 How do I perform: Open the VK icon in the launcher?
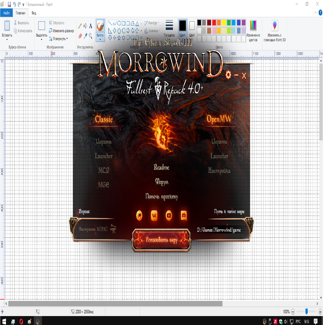154,216
